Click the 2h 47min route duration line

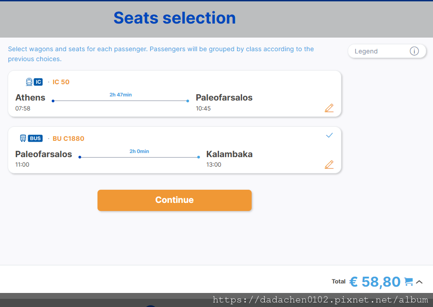(121, 101)
